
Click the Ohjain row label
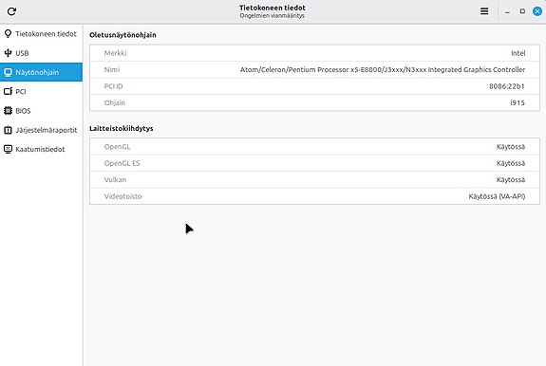[115, 103]
